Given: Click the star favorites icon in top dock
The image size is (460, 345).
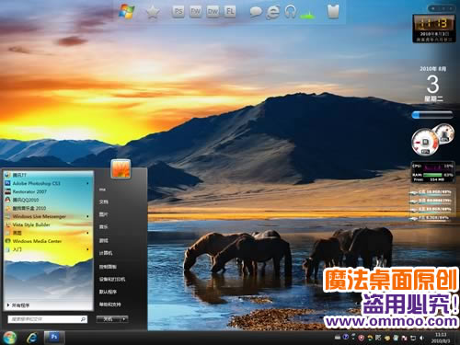Looking at the screenshot, I should point(153,13).
